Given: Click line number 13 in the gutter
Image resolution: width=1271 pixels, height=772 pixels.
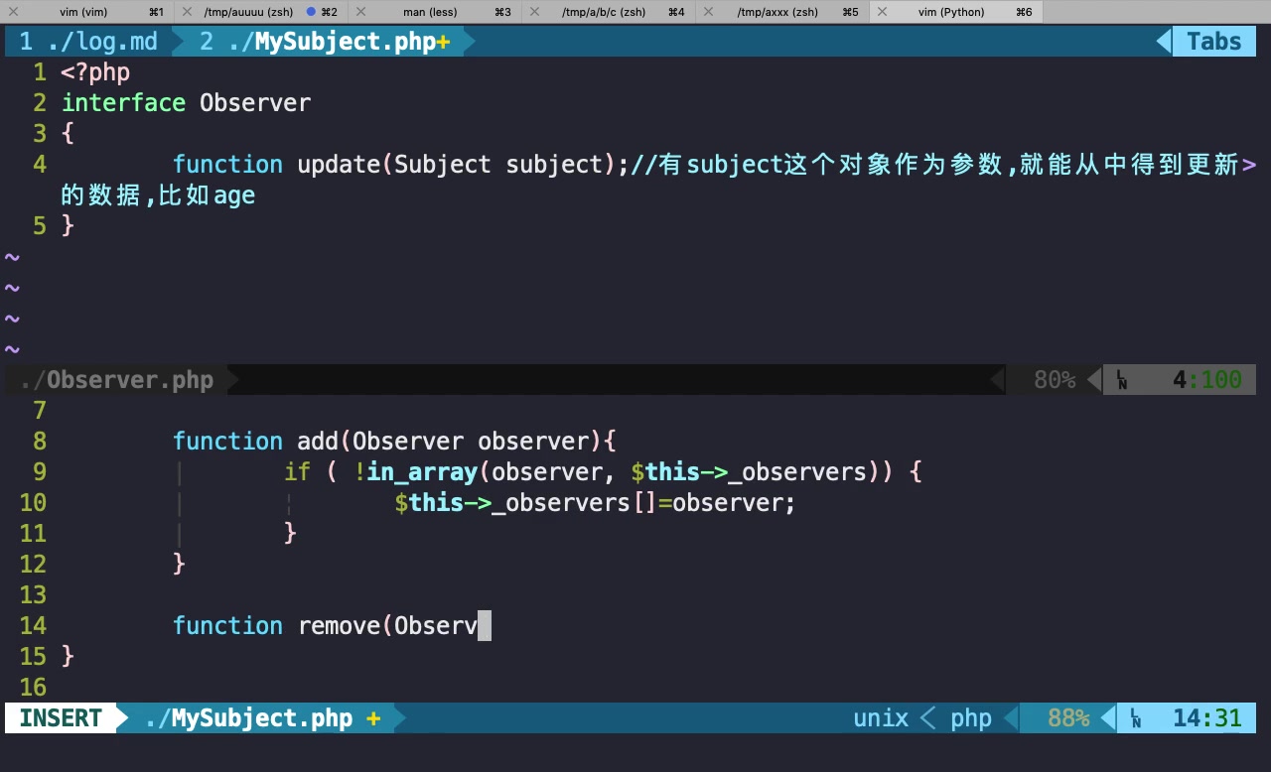Looking at the screenshot, I should 33,595.
